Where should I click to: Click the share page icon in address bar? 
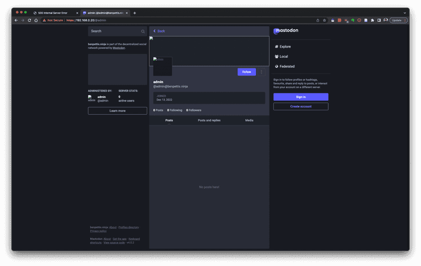318,20
